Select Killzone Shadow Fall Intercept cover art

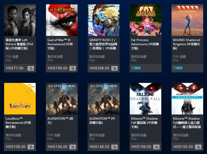[187, 99]
